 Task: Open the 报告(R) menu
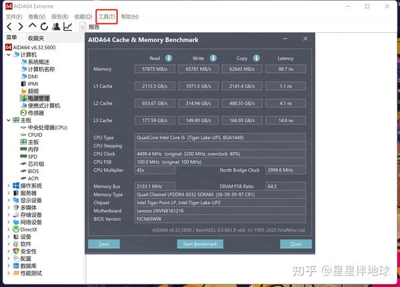pyautogui.click(x=60, y=17)
